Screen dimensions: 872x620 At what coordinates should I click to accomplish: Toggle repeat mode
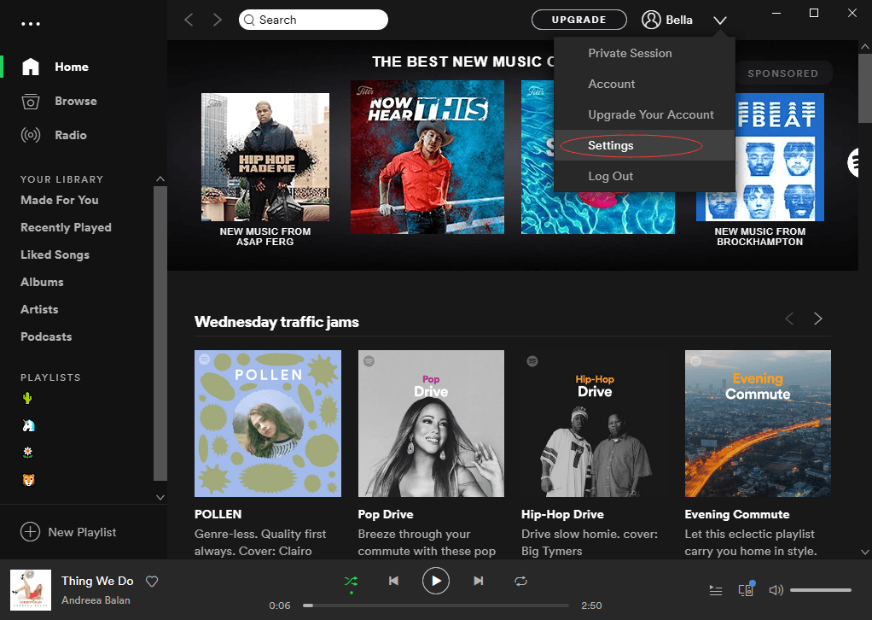[x=520, y=581]
